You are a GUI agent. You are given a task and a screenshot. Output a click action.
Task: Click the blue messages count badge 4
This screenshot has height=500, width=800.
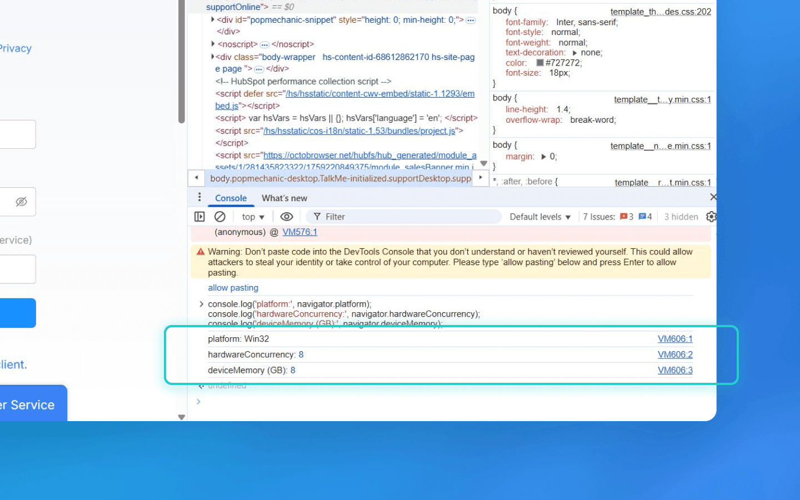(x=646, y=217)
